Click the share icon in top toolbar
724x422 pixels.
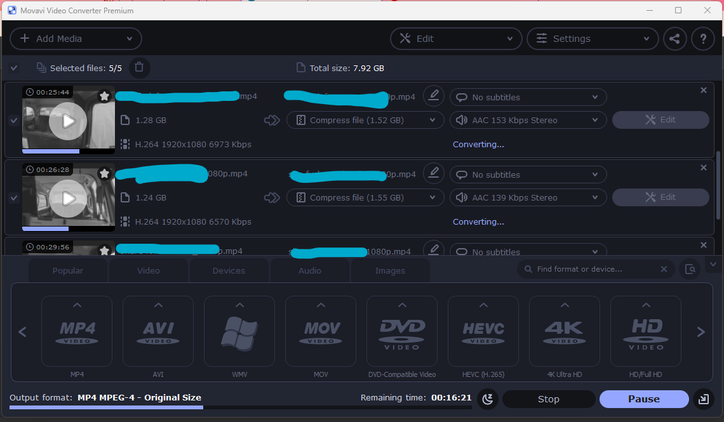[x=674, y=39]
